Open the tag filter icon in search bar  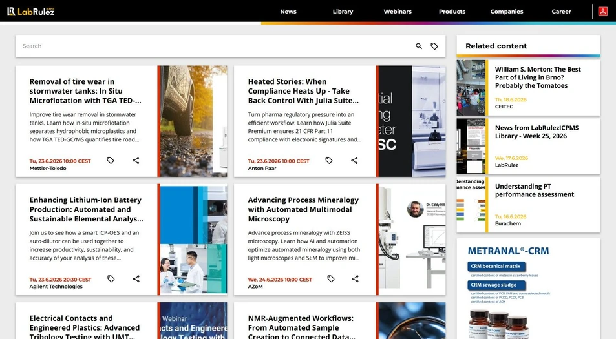coord(434,46)
